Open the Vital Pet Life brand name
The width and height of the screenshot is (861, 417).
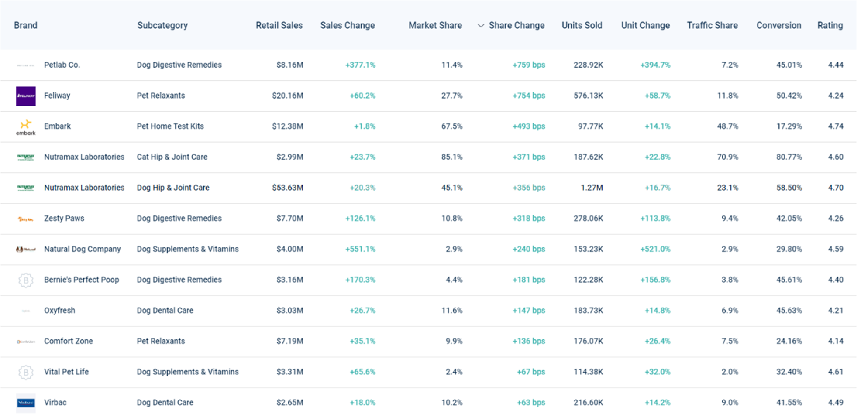[66, 372]
